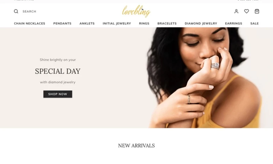Image resolution: width=273 pixels, height=164 pixels.
Task: Click the Shop Now button
Action: (58, 94)
